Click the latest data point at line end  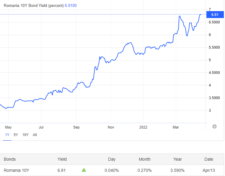(201, 14)
